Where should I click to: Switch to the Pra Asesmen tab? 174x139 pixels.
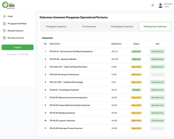coord(89,27)
